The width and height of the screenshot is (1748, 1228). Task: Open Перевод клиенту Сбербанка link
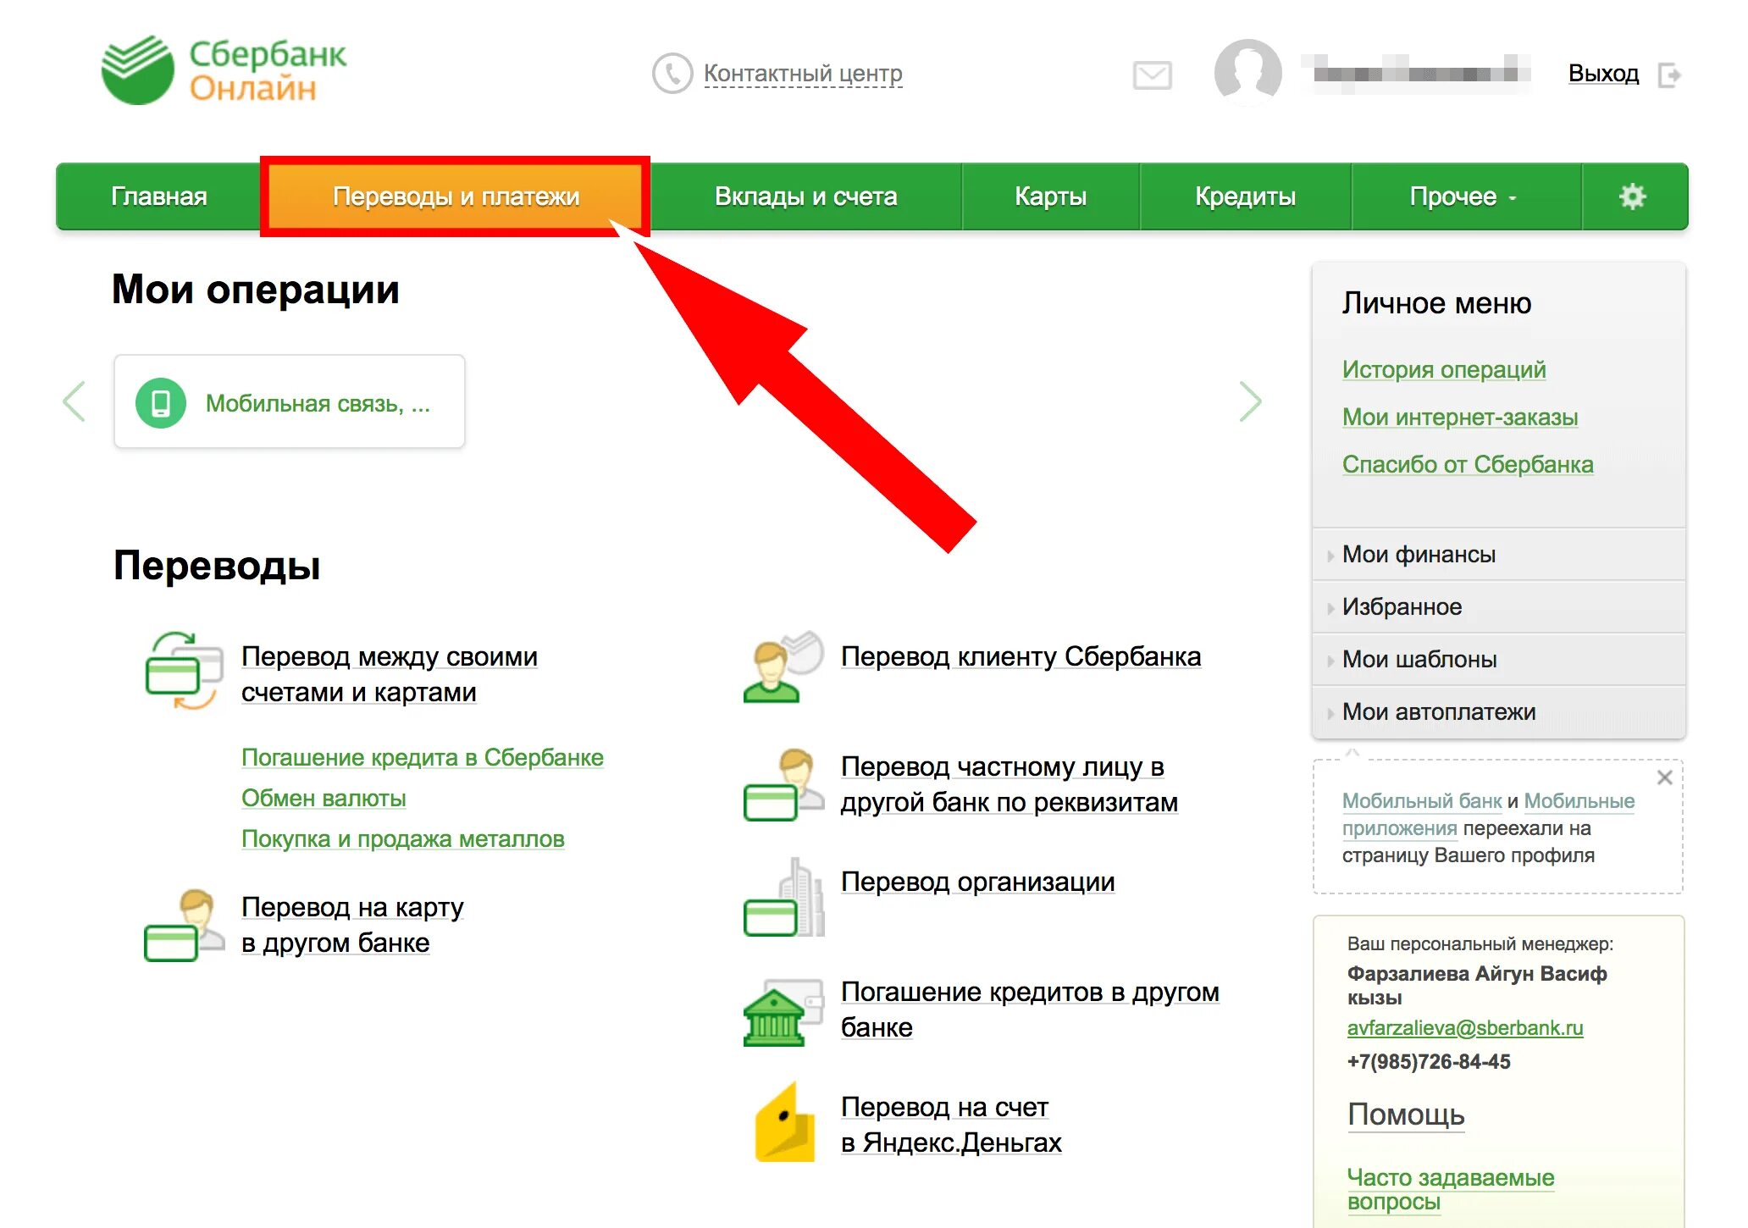click(x=1021, y=657)
